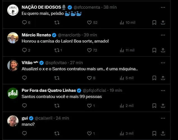Open more options on gui's tweet
This screenshot has height=140, width=178.
163,118
